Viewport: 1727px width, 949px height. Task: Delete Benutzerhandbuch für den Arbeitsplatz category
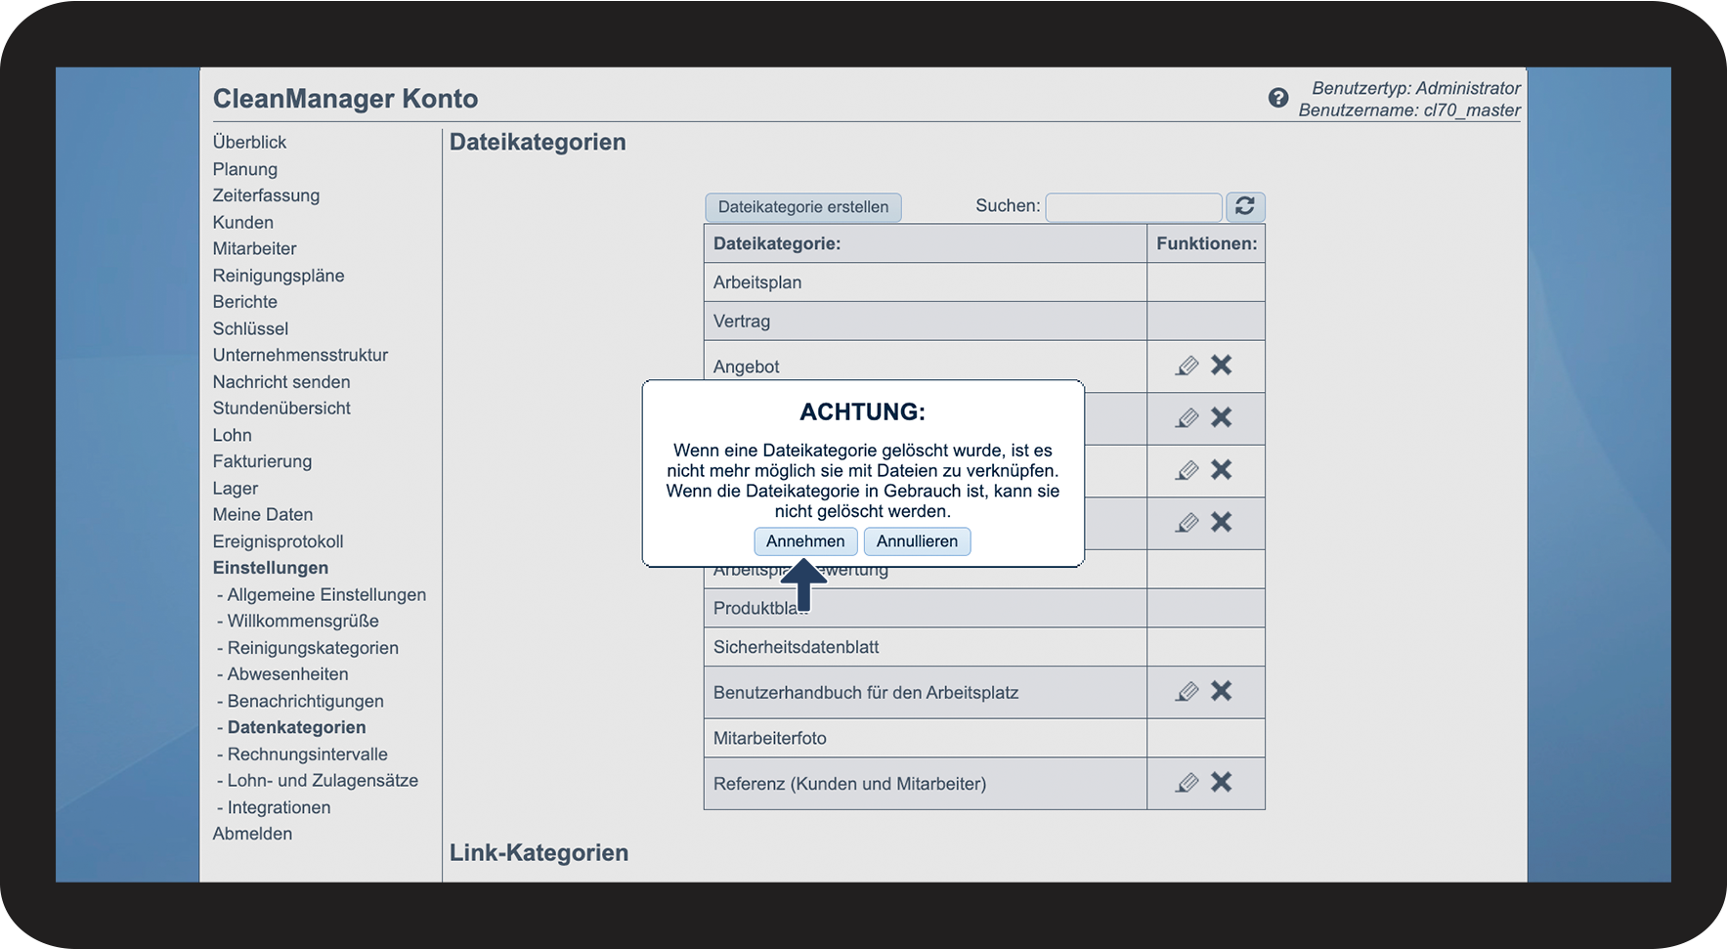pos(1221,691)
